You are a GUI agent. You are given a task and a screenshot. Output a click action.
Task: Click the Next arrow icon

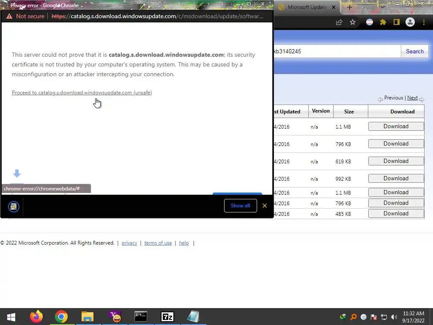pos(422,99)
